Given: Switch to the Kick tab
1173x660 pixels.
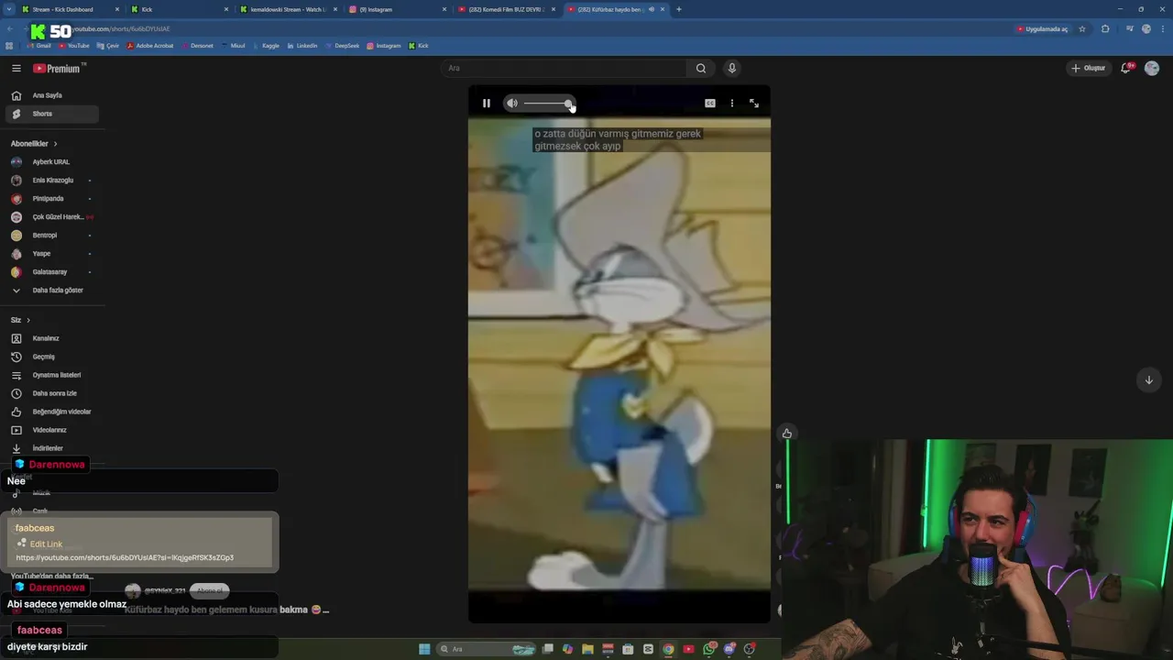Looking at the screenshot, I should pyautogui.click(x=179, y=9).
